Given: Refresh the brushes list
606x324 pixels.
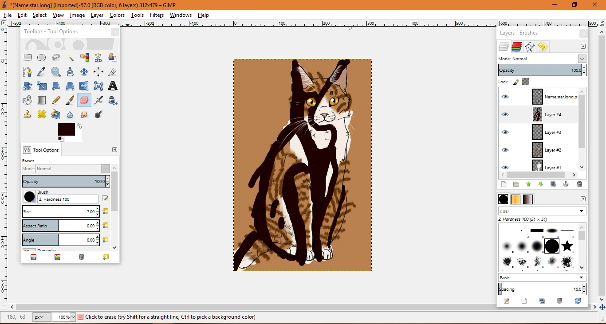Looking at the screenshot, I should click(578, 301).
